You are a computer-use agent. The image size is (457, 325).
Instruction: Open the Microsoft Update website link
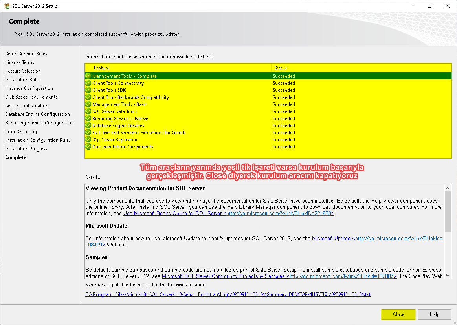point(377,238)
